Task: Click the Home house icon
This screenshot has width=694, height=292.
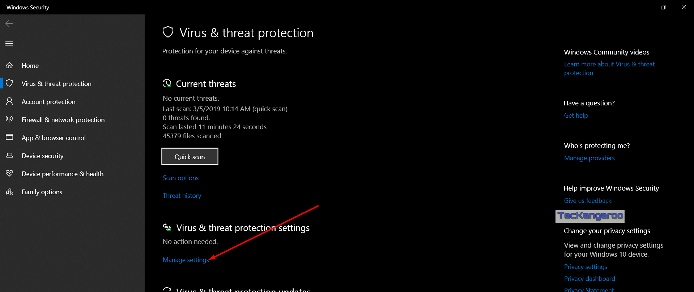Action: coord(9,65)
